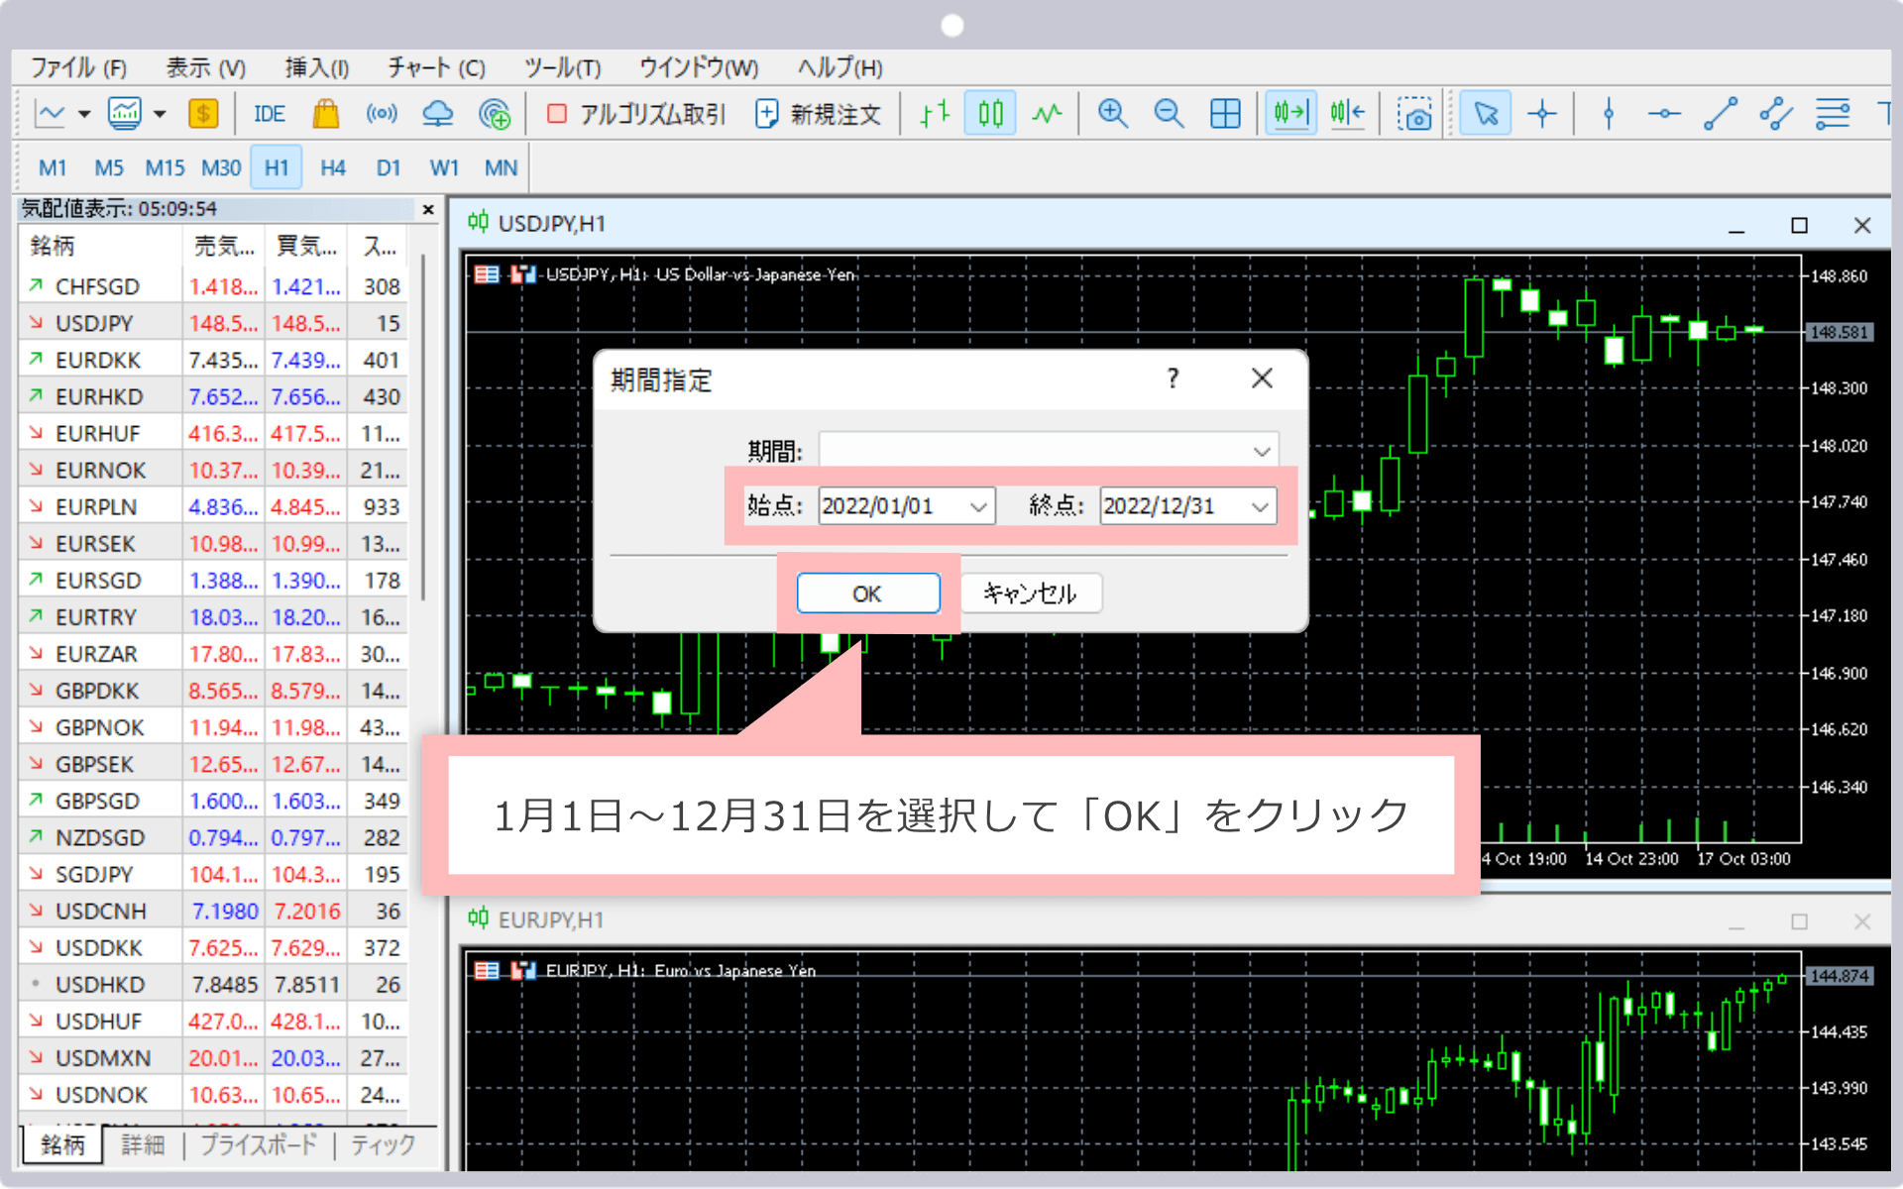Screen dimensions: 1903x1189
Task: Select the H4 timeframe
Action: click(x=333, y=167)
